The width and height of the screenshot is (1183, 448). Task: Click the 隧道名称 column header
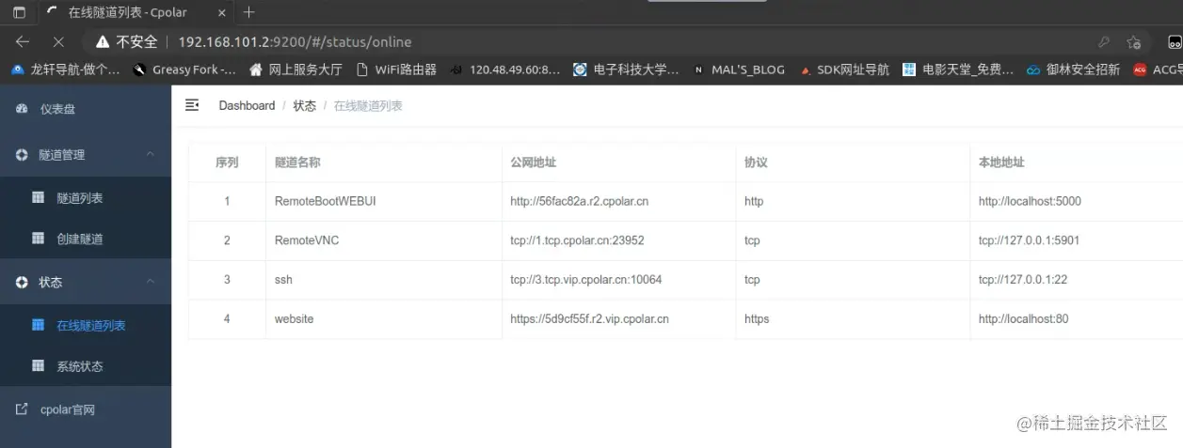[x=297, y=162]
